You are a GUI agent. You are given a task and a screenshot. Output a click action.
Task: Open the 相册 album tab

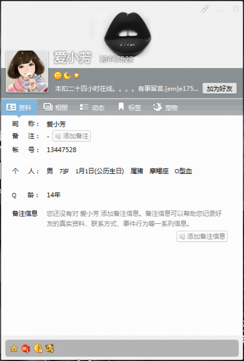(x=55, y=107)
